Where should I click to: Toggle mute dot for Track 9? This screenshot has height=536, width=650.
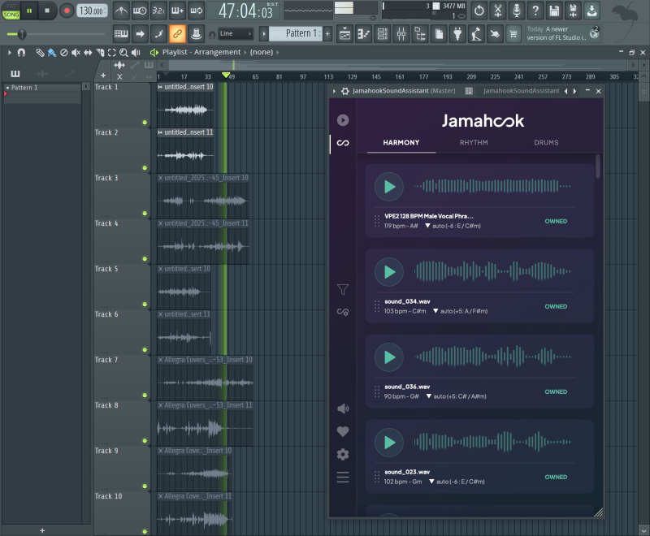pos(145,486)
